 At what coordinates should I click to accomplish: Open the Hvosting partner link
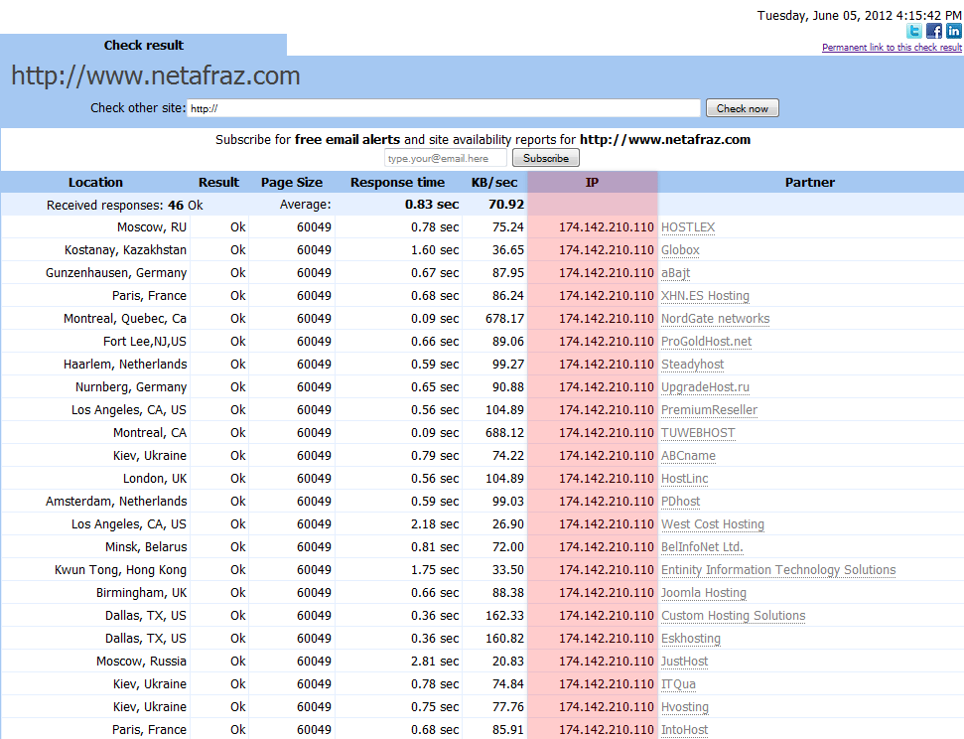(685, 706)
